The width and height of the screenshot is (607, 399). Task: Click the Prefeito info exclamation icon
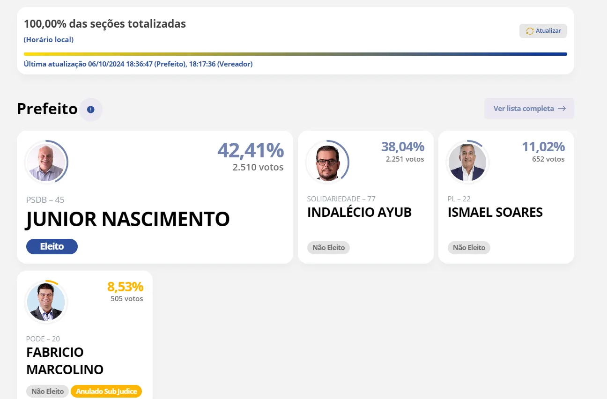coord(91,110)
